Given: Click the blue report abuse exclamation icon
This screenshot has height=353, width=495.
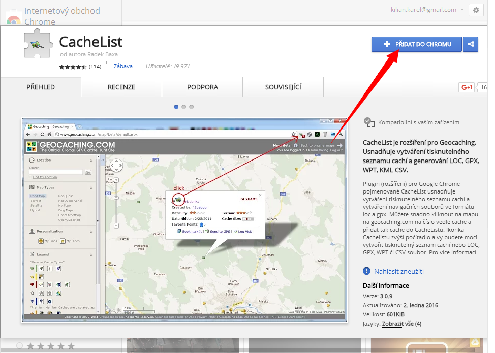Looking at the screenshot, I should 366,271.
